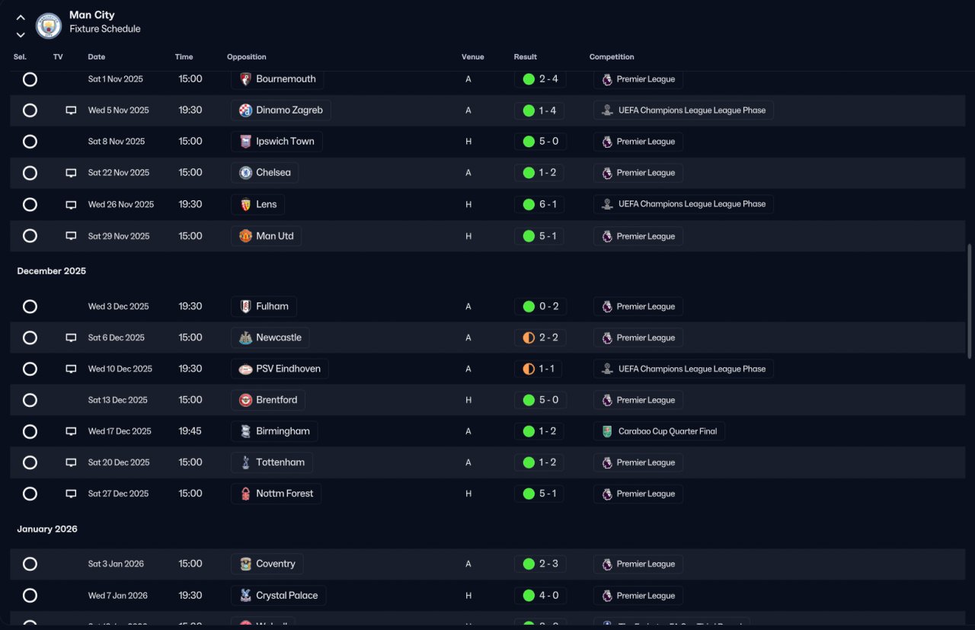Select the Fulham fixture radio button
Screen dimensions: 975x630
(x=30, y=306)
